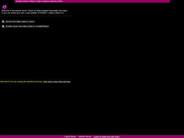Viewport: 184px width, 138px height.
Task: Click the "Last updated" timestamp text
Action: tap(40, 13)
